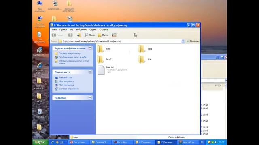Collapse the Задачи для файлов и папок panel
This screenshot has height=145, width=259.
pyautogui.click(x=90, y=48)
